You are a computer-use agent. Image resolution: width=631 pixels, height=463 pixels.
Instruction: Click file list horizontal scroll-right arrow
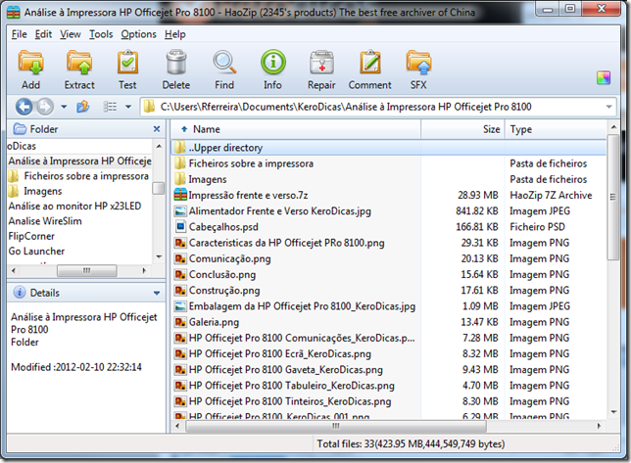(x=600, y=426)
